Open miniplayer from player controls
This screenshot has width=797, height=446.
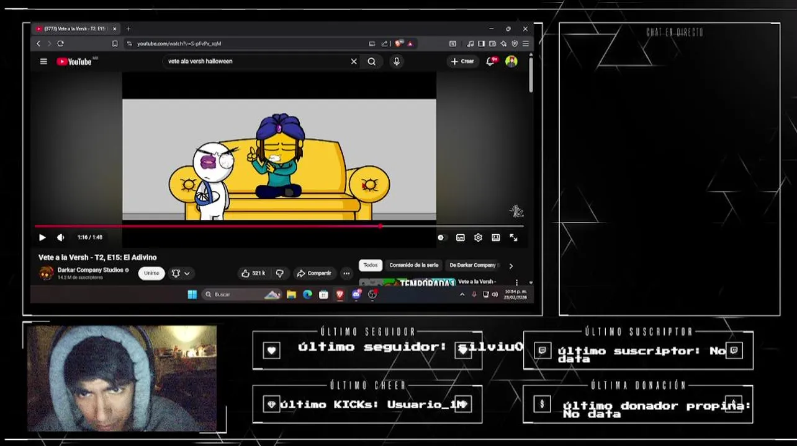[461, 237]
